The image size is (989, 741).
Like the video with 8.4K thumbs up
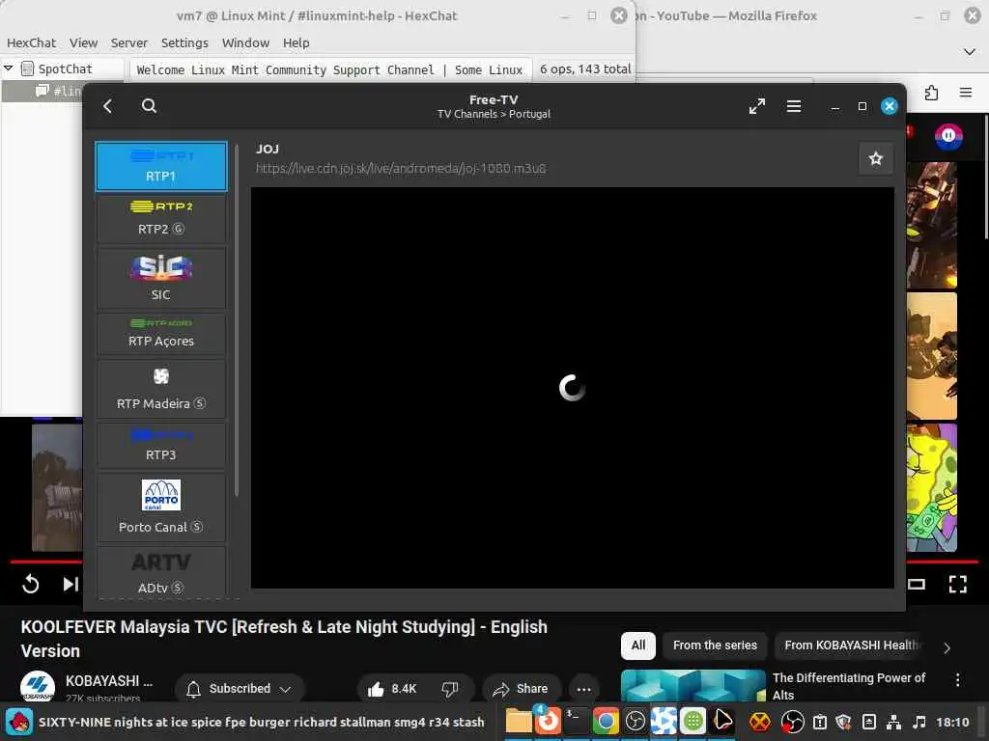pyautogui.click(x=392, y=689)
